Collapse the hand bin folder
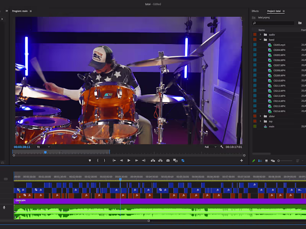306x229 pixels. pos(260,40)
